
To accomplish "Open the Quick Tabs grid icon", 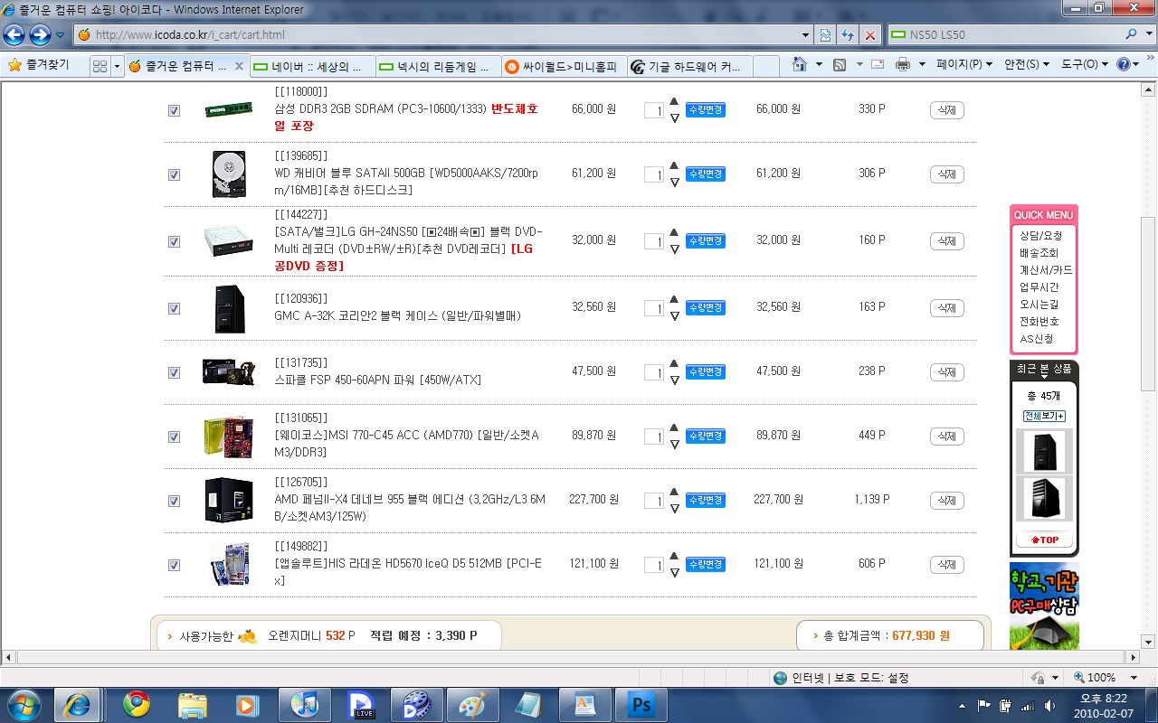I will 100,66.
